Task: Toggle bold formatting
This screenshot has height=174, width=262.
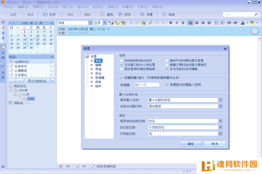Action: point(171,23)
